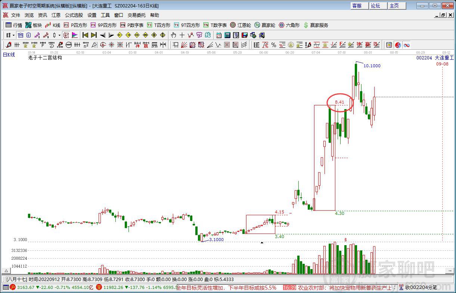This screenshot has width=456, height=293.
Task: Click the black left triangle step-back icon
Action: point(103,35)
